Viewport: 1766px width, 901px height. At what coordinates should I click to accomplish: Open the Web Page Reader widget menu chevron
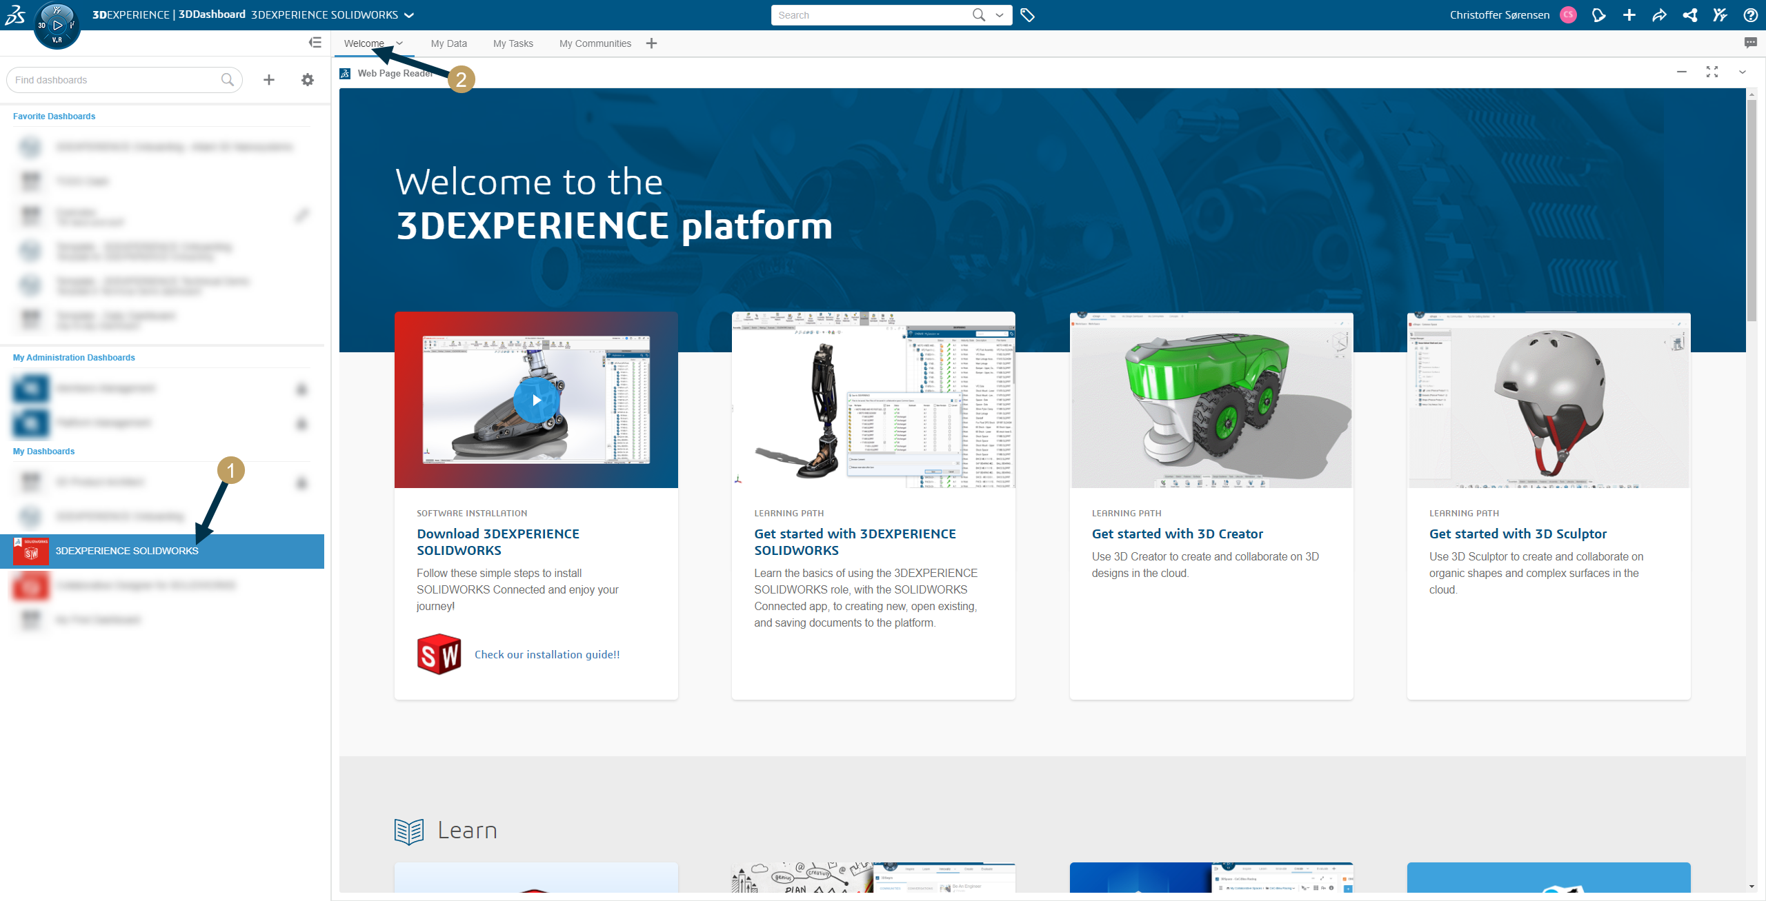1743,72
